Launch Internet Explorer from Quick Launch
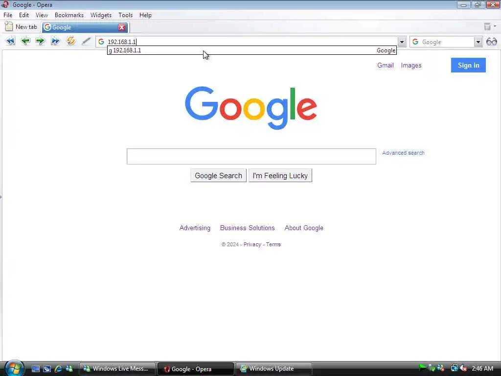This screenshot has height=376, width=501. [x=58, y=369]
